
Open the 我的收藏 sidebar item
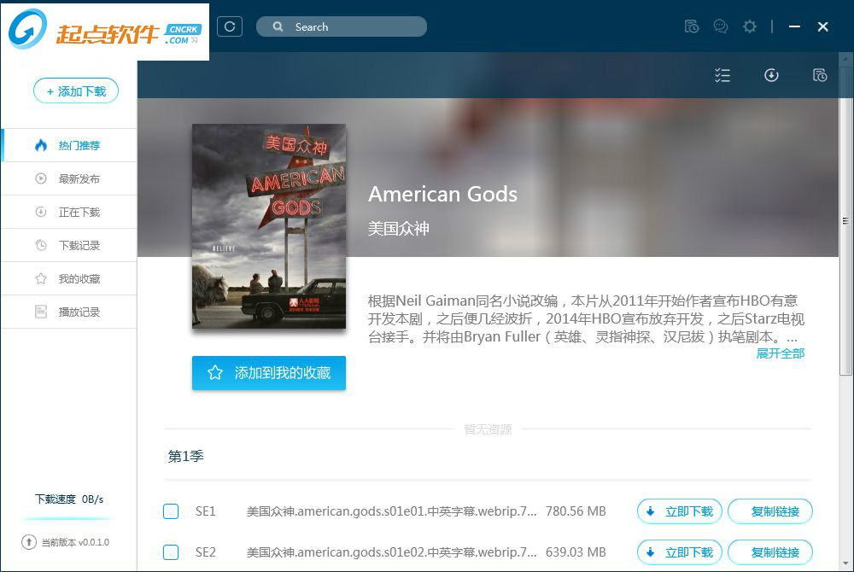click(x=68, y=278)
